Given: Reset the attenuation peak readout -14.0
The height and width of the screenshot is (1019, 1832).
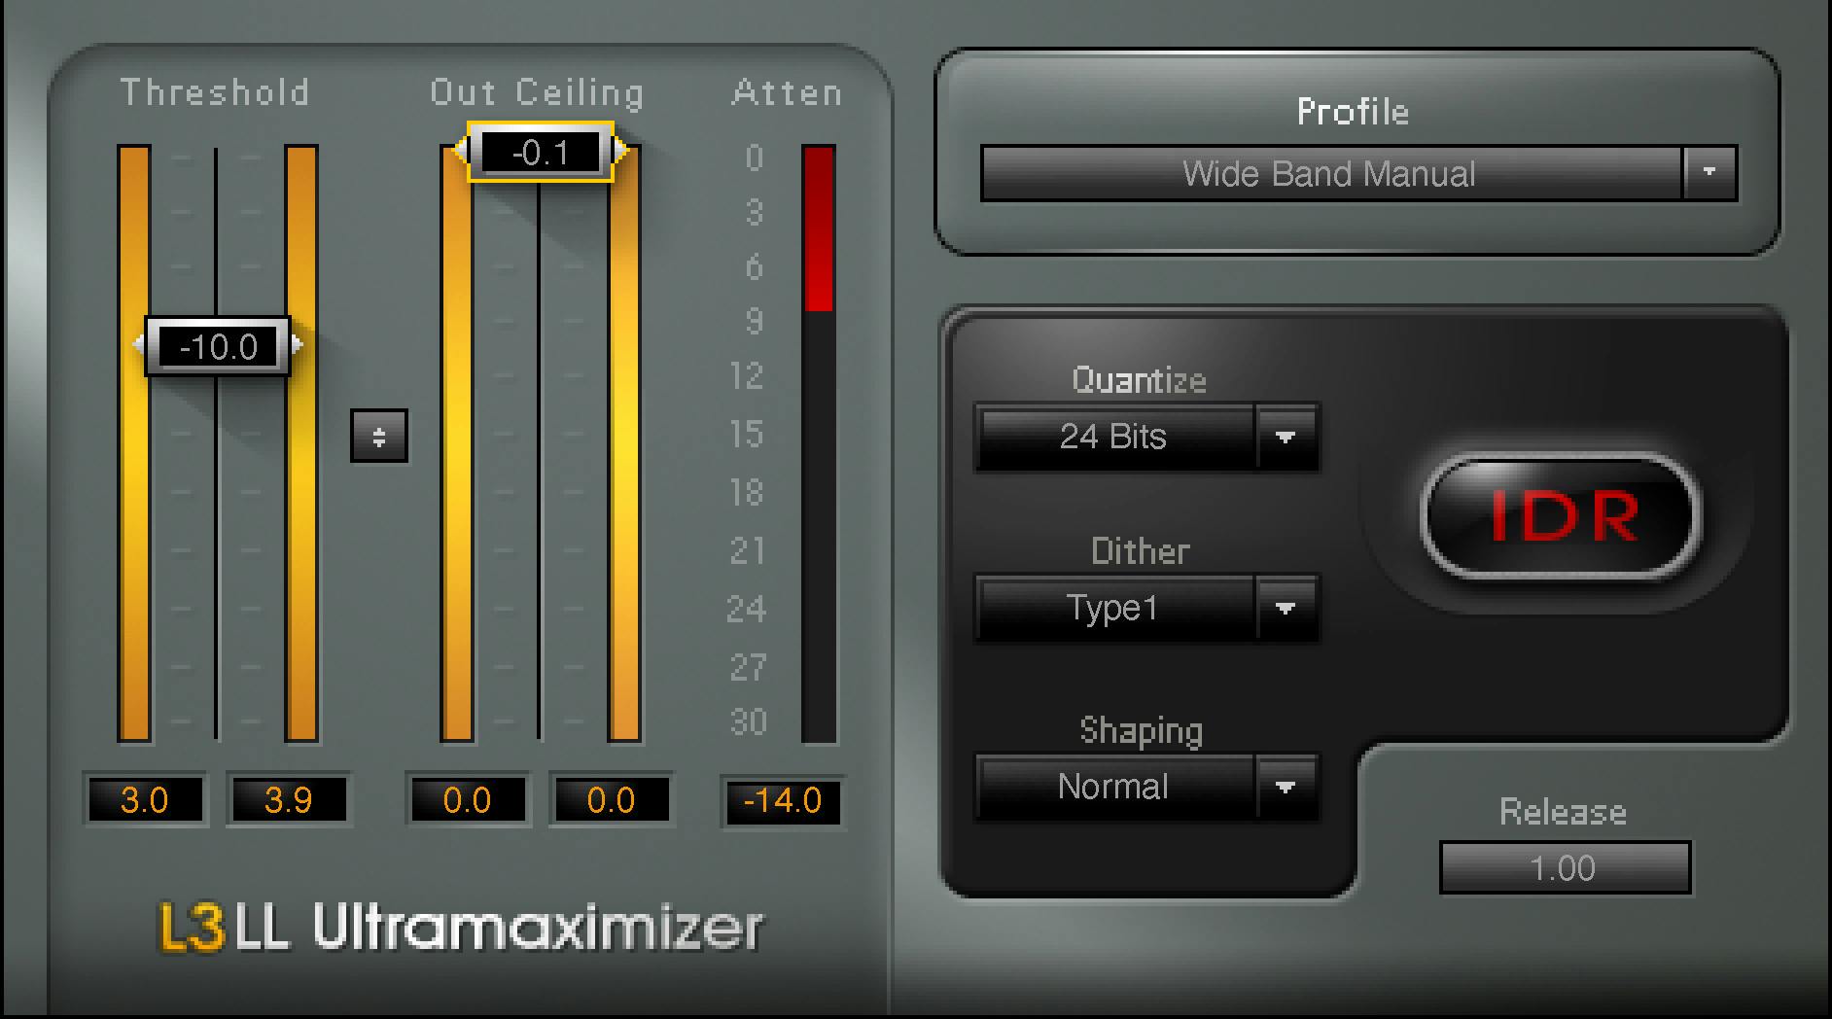Looking at the screenshot, I should [x=783, y=801].
